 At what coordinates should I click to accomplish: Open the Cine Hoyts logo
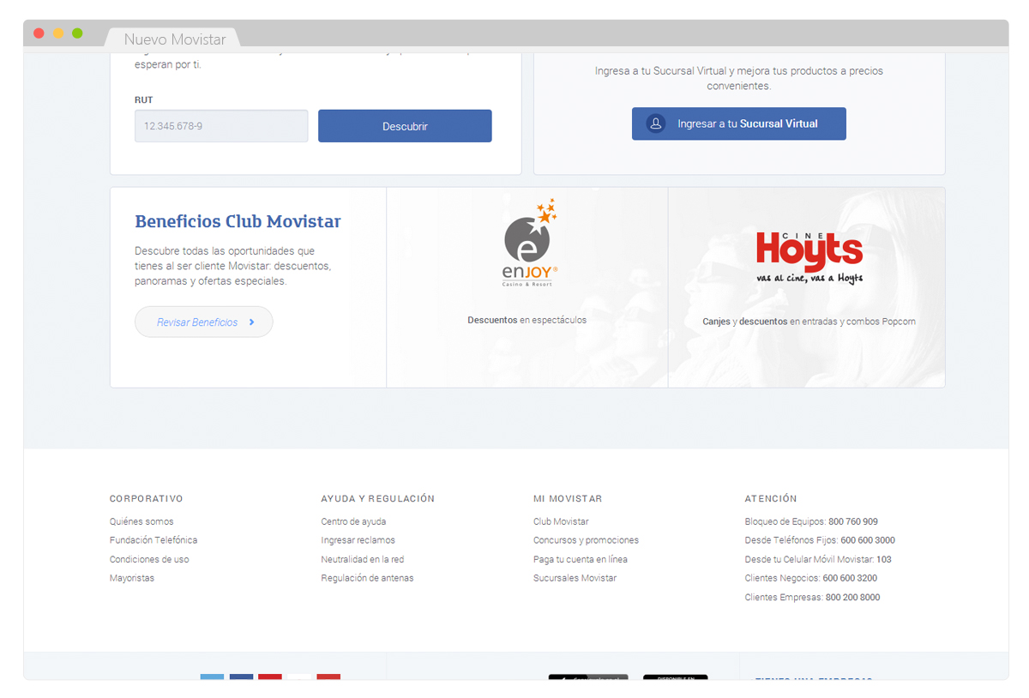point(809,257)
